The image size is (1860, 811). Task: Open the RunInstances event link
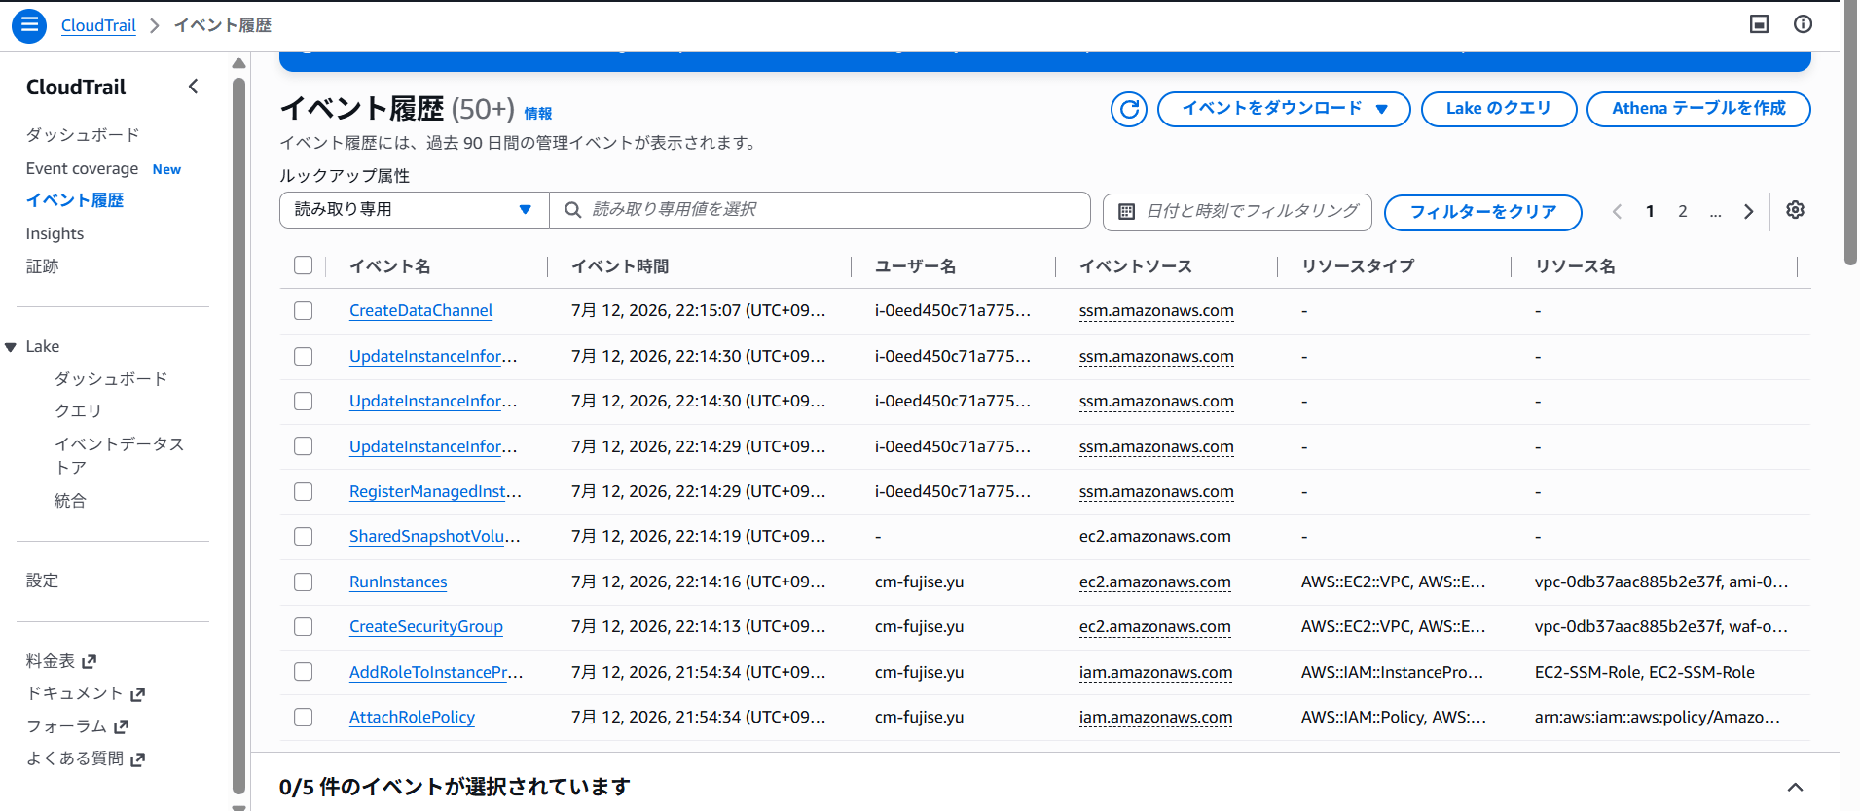398,582
